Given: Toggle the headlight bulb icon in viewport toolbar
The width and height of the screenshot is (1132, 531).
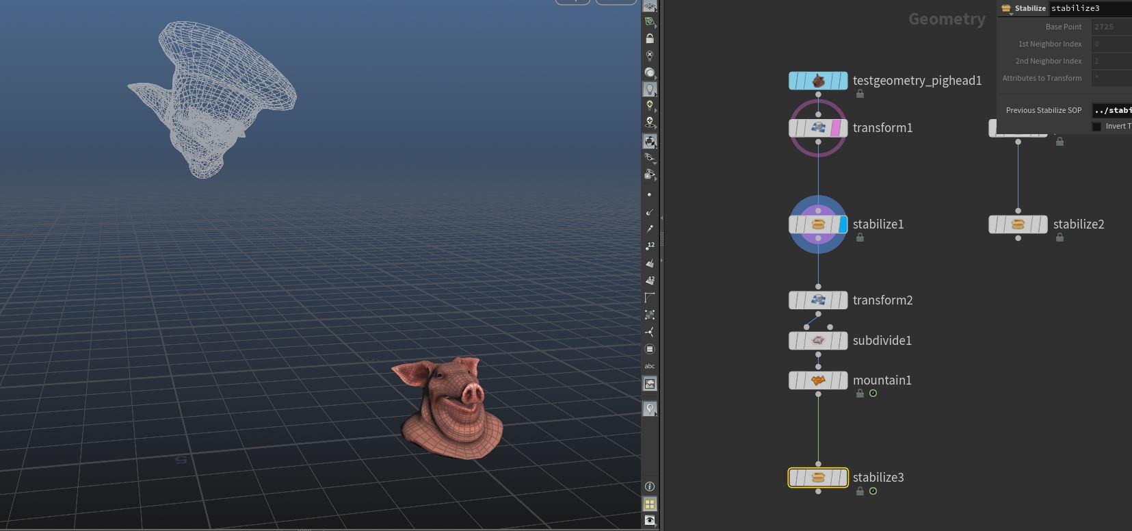Looking at the screenshot, I should point(650,89).
